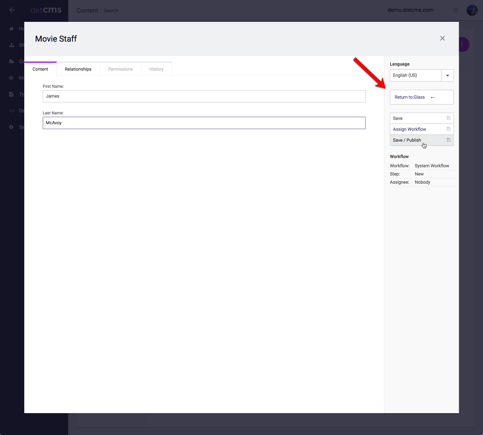
Task: Open the notifications bell
Action: pos(455,10)
